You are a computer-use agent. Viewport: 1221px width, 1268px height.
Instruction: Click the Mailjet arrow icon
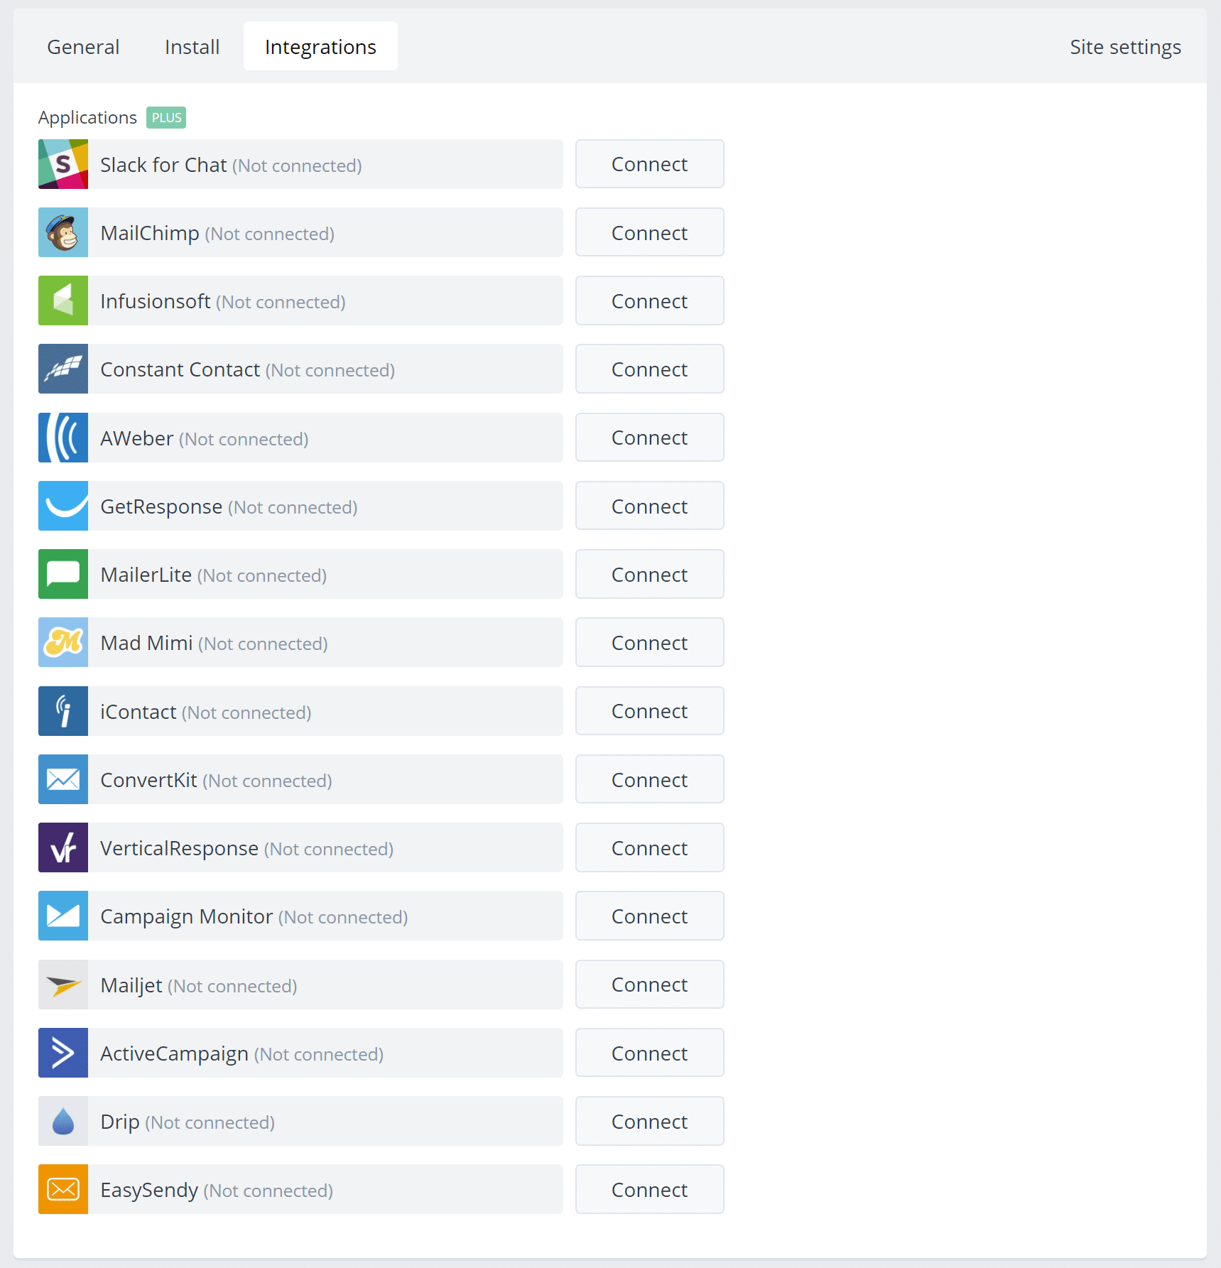(63, 985)
